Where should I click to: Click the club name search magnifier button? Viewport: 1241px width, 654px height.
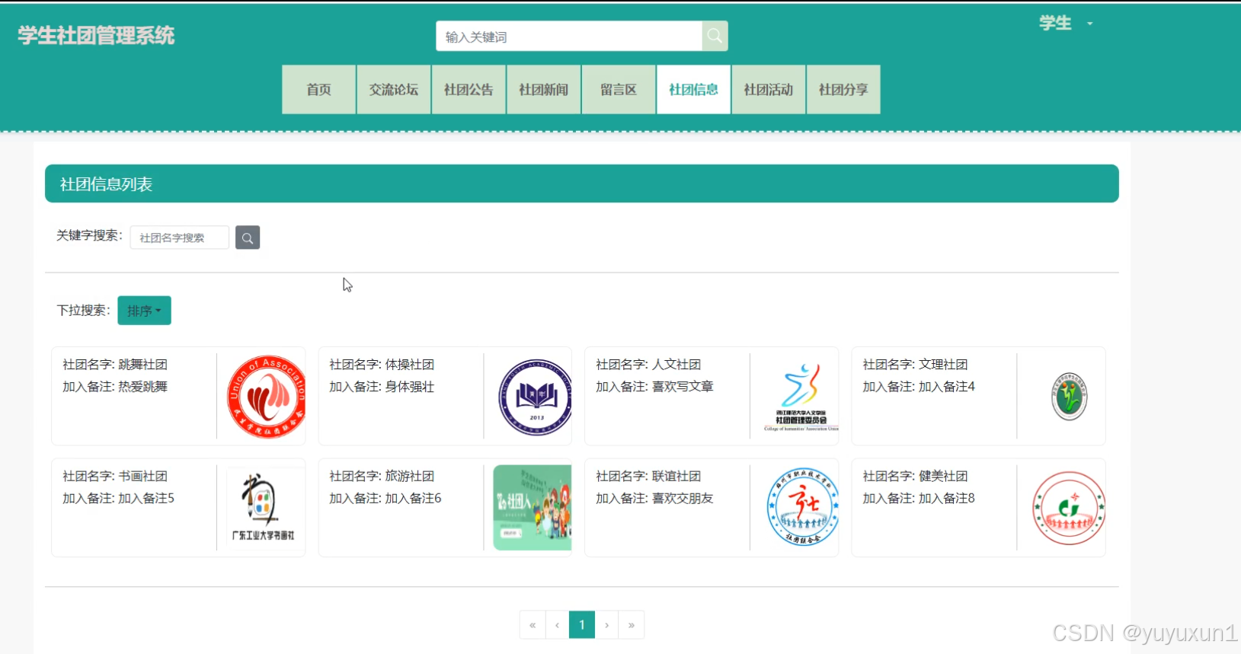pos(248,238)
